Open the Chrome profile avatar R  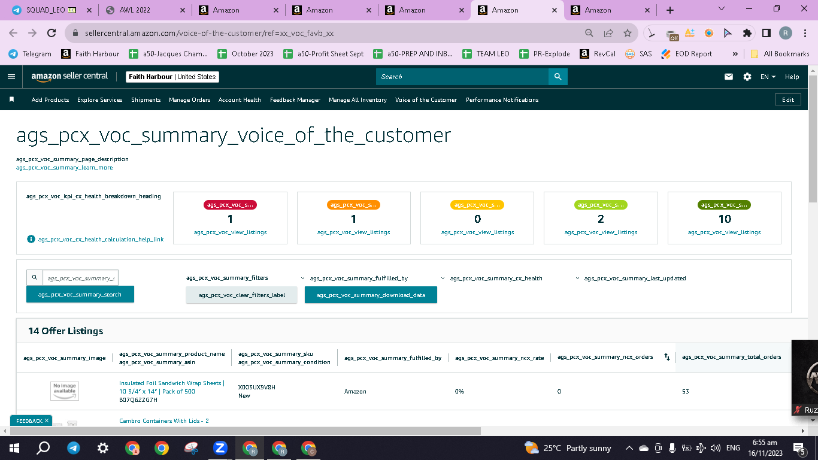pos(785,33)
